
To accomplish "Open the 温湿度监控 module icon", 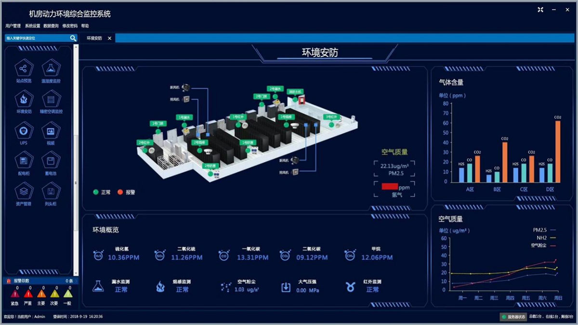I will 51,69.
